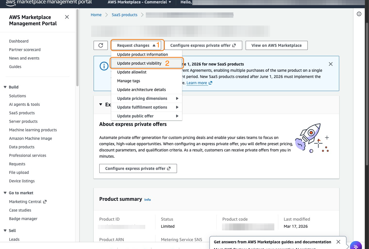Go to Home breadcrumb link

click(96, 15)
